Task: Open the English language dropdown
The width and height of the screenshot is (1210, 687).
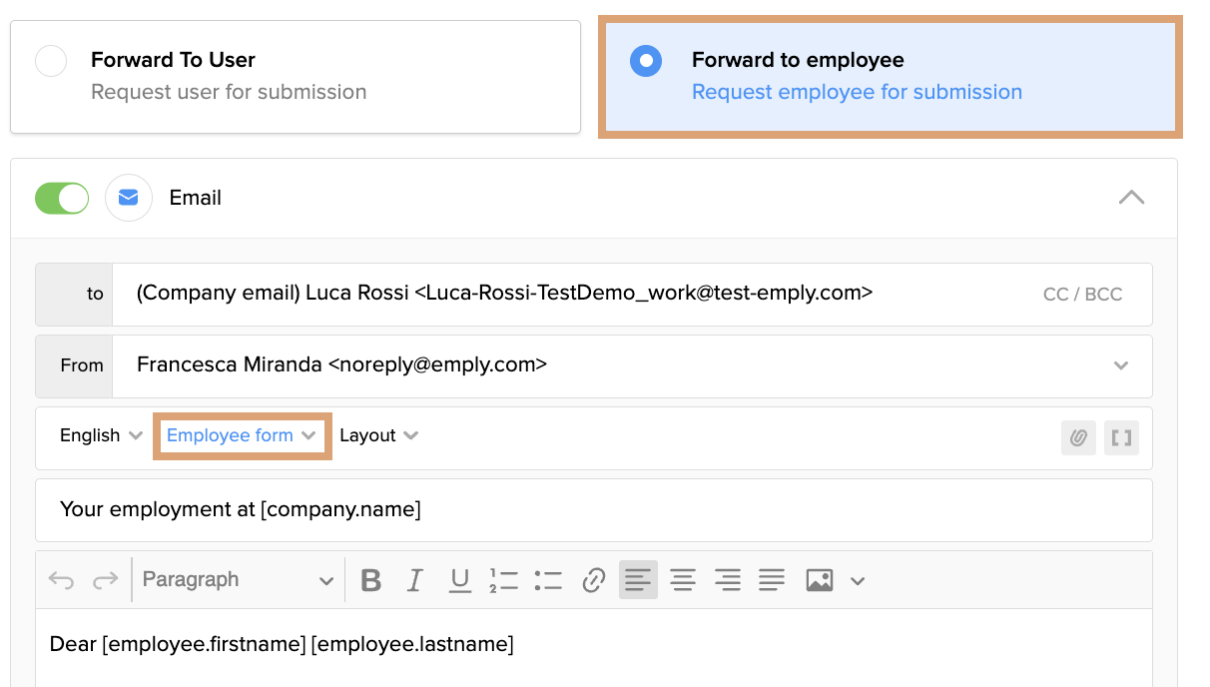Action: 101,435
